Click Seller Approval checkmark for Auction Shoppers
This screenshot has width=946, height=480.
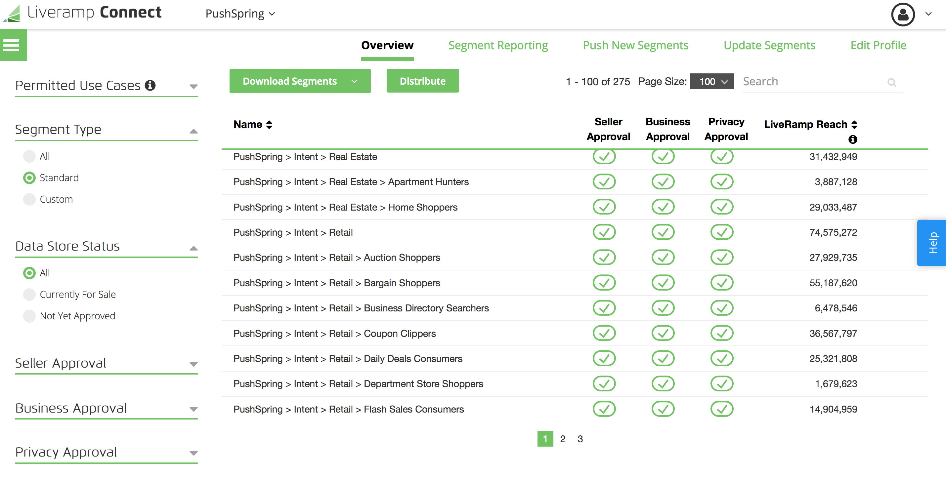point(604,257)
